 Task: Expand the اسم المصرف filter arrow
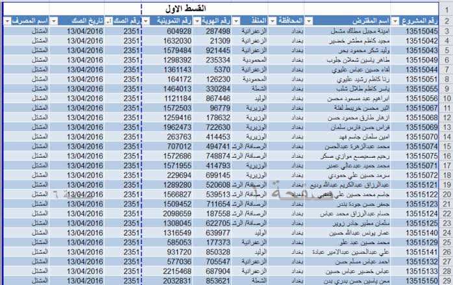click(x=7, y=21)
